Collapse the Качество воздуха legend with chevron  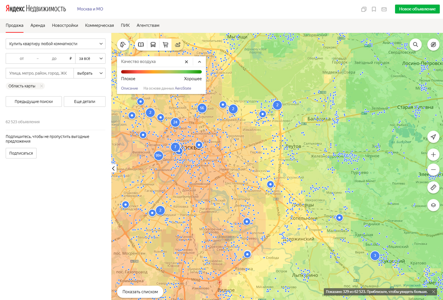point(199,62)
